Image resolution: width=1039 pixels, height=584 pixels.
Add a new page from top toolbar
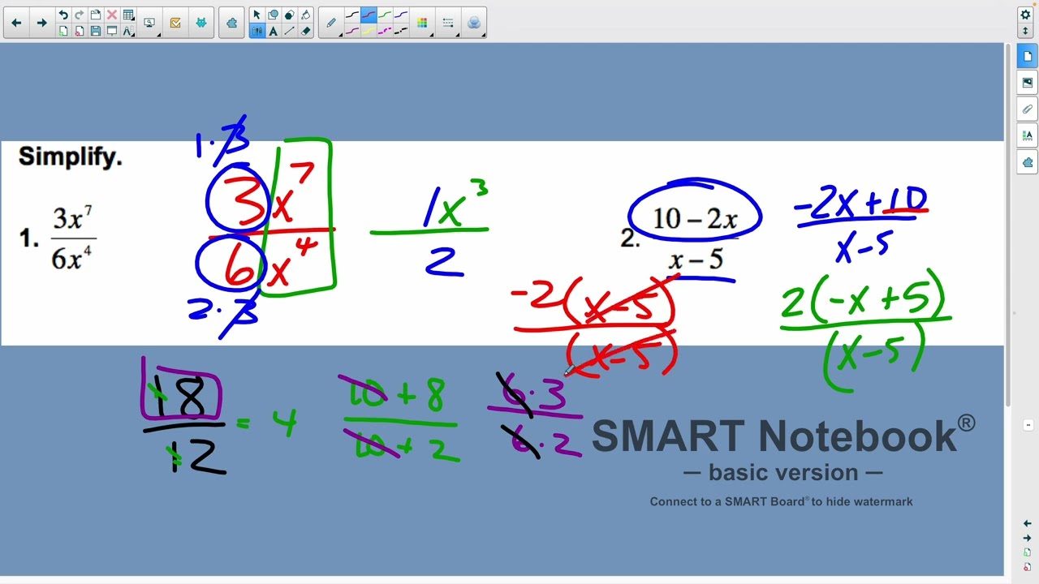coord(63,31)
